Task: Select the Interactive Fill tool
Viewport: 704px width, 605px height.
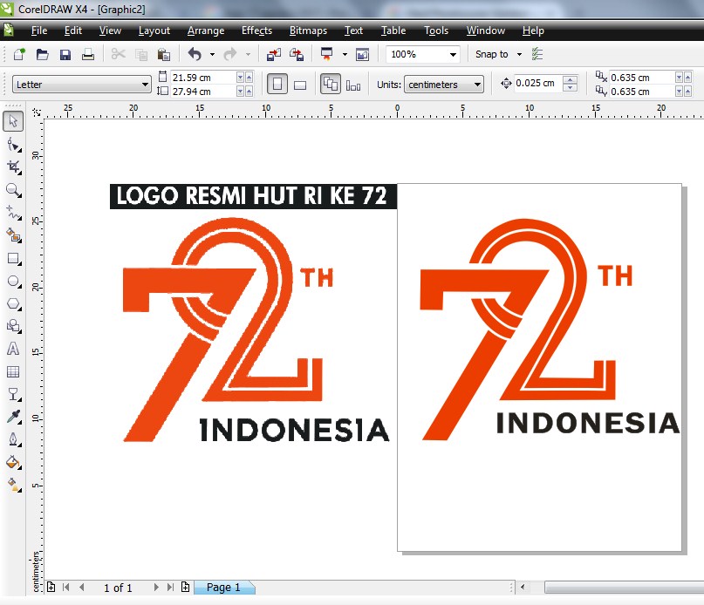Action: coord(13,486)
